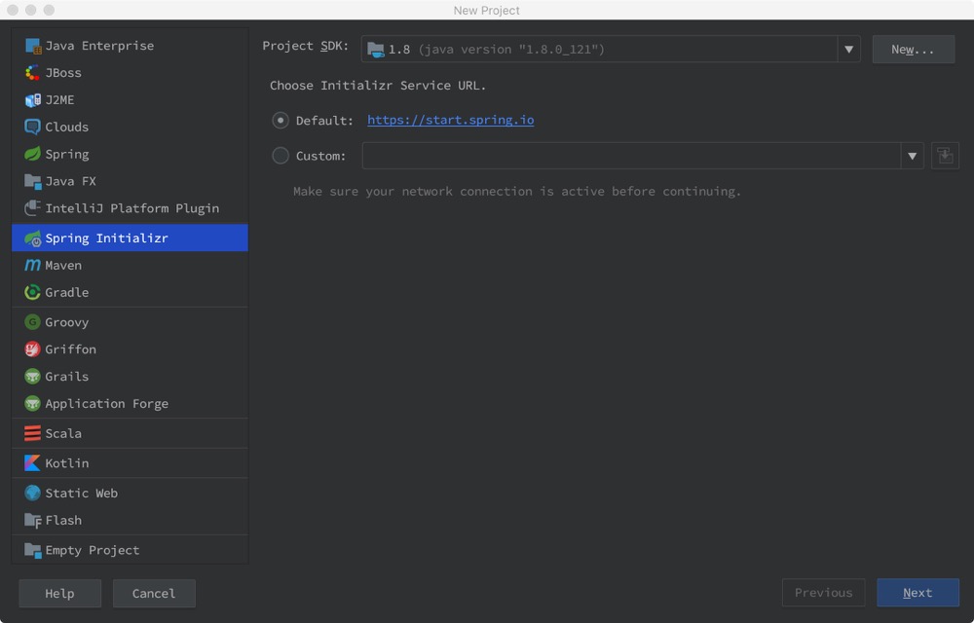The height and width of the screenshot is (623, 974).
Task: Click the Griffon icon
Action: [x=33, y=349]
